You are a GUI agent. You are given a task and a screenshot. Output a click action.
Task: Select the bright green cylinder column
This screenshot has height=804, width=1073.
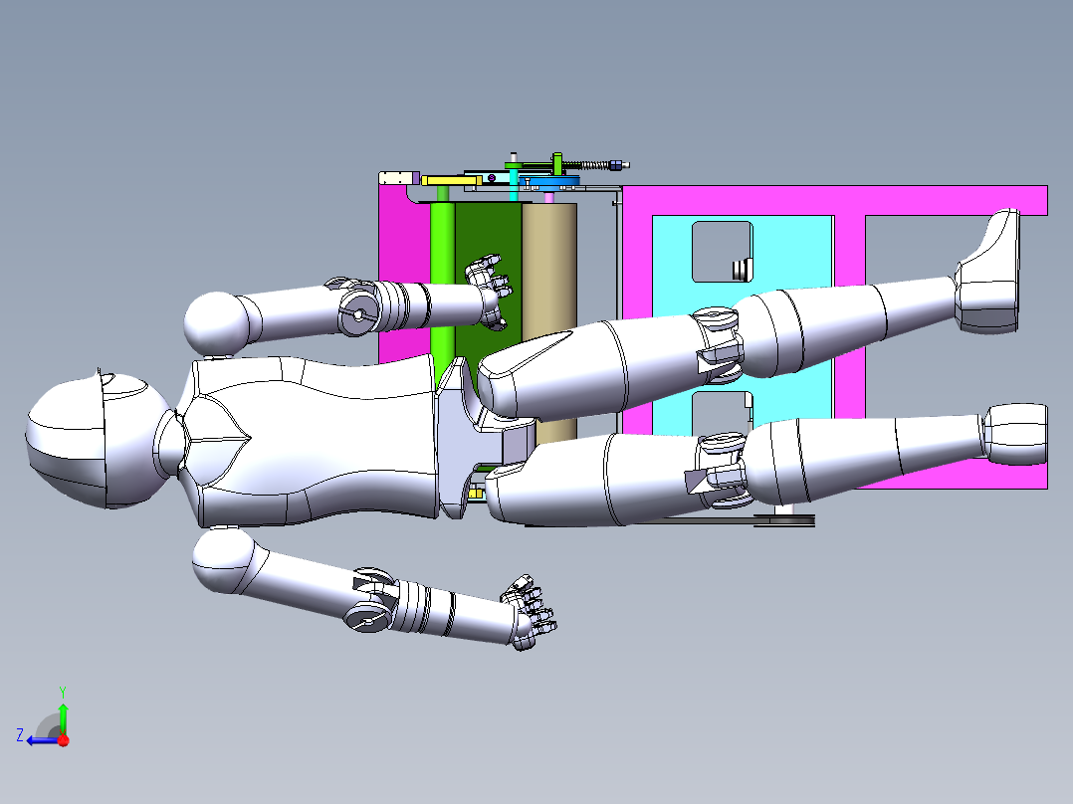[443, 274]
